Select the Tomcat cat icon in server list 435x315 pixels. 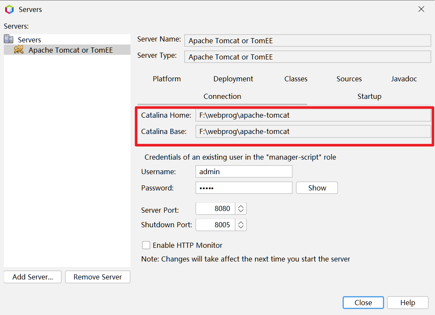coord(19,50)
